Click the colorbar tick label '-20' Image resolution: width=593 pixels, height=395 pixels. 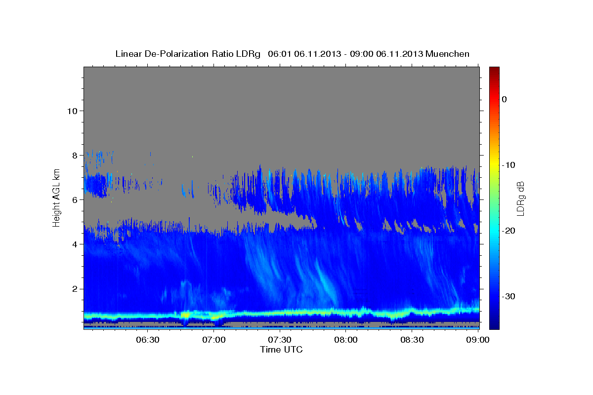509,231
